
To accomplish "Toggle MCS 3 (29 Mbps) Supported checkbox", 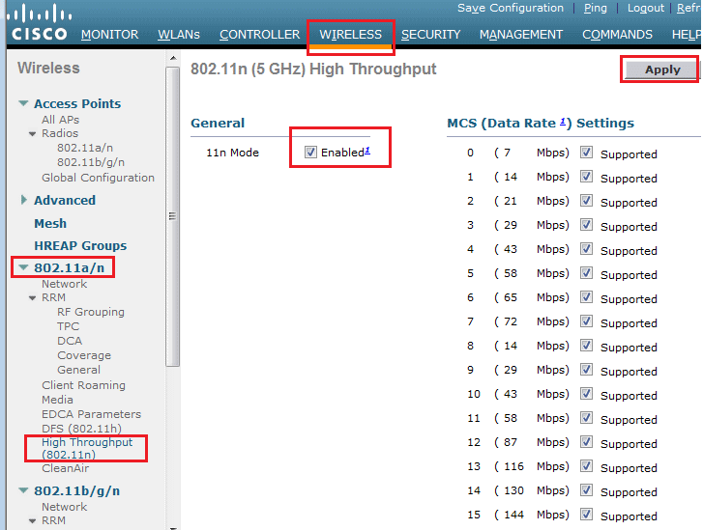I will 586,225.
